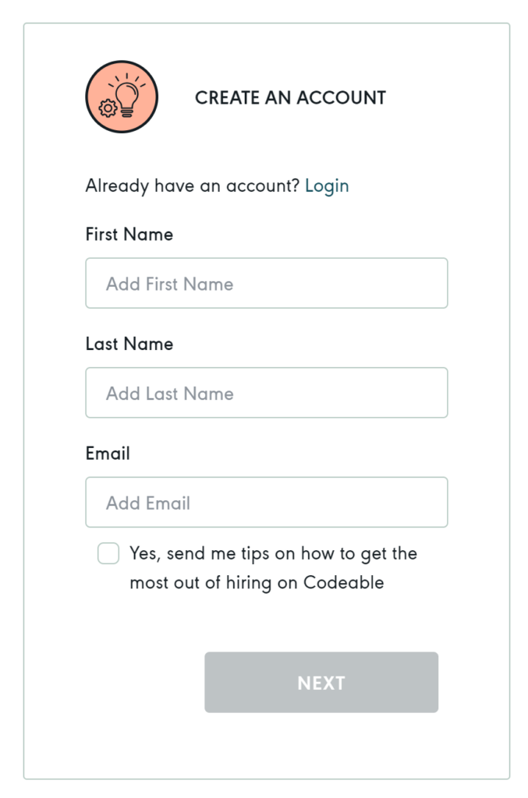Image resolution: width=528 pixels, height=798 pixels.
Task: Open the Login page link
Action: click(328, 185)
